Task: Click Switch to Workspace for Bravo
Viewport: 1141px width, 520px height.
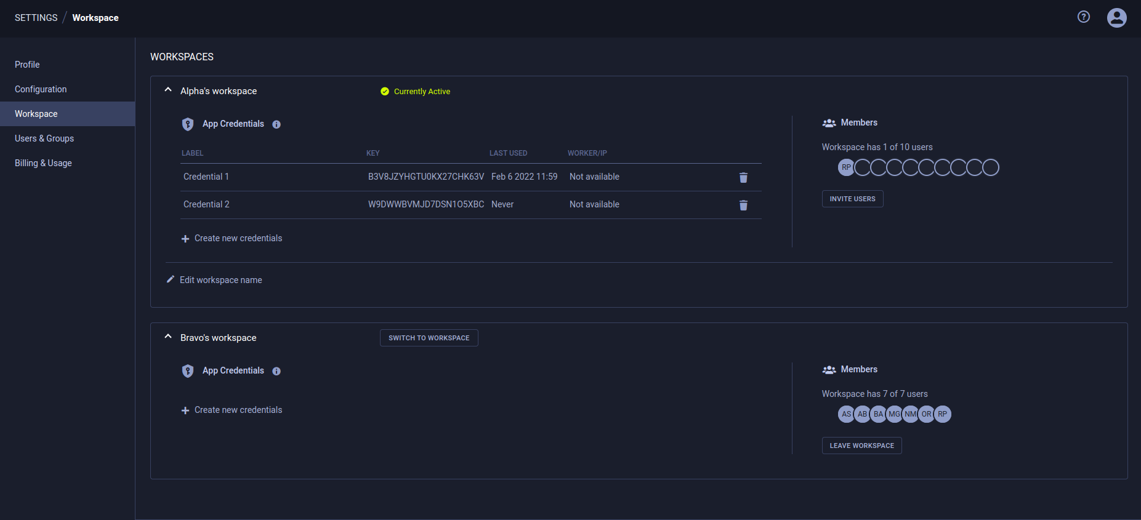Action: coord(429,338)
